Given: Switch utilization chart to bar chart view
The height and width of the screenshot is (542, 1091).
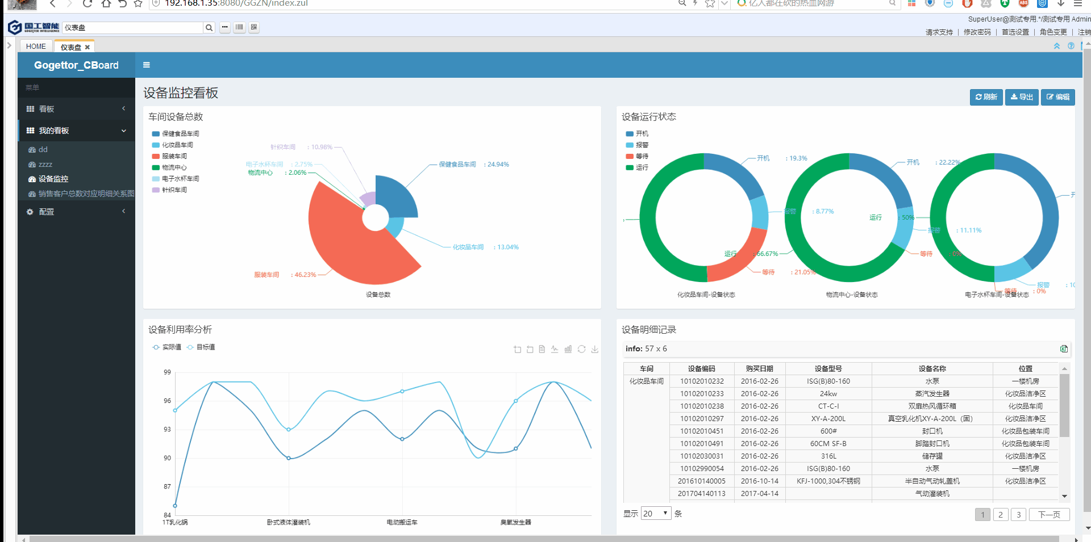Looking at the screenshot, I should pos(568,350).
